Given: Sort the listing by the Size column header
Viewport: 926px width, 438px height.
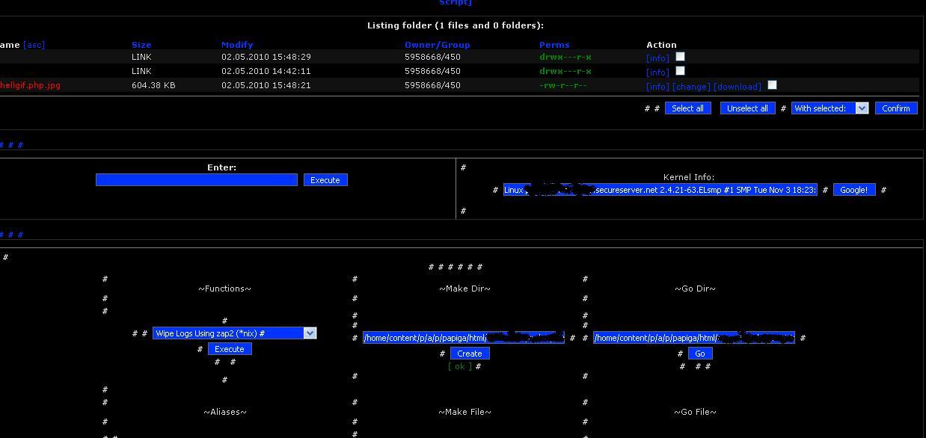Looking at the screenshot, I should [x=141, y=45].
